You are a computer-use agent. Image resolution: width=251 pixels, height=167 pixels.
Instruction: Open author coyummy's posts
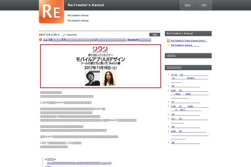click(72, 35)
